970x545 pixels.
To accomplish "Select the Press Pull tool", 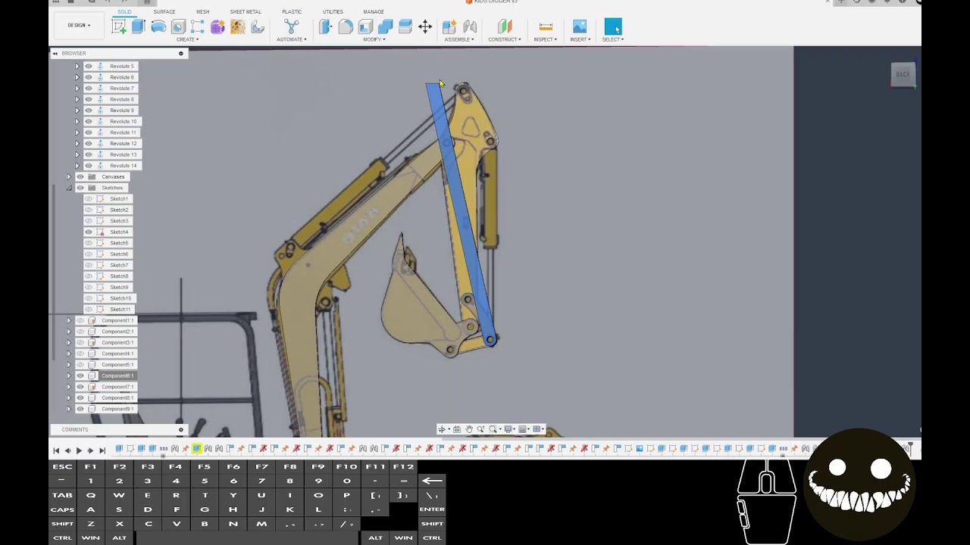I will 326,27.
